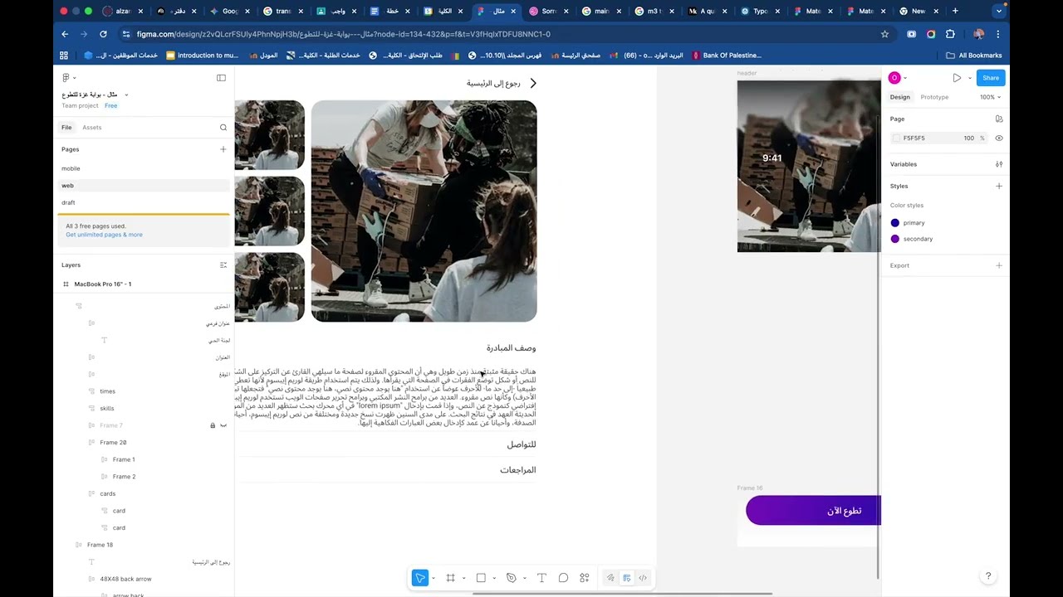1063x597 pixels.
Task: Bookmark this page with star icon
Action: [x=884, y=34]
